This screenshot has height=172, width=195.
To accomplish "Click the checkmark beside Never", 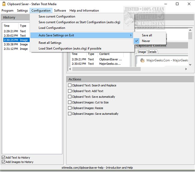I will click(136, 41).
